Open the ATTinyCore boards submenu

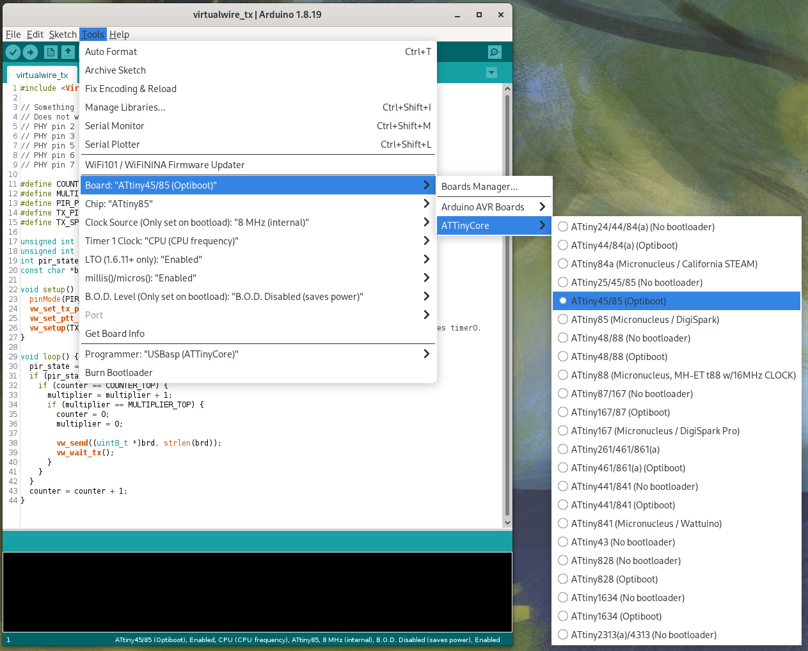coord(494,226)
